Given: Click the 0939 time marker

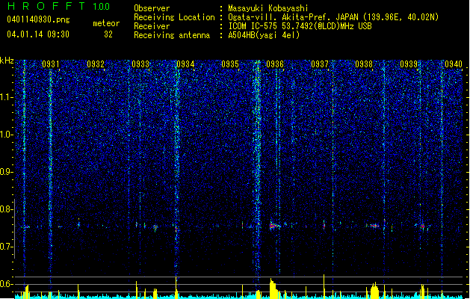Looking at the screenshot, I should (x=409, y=64).
